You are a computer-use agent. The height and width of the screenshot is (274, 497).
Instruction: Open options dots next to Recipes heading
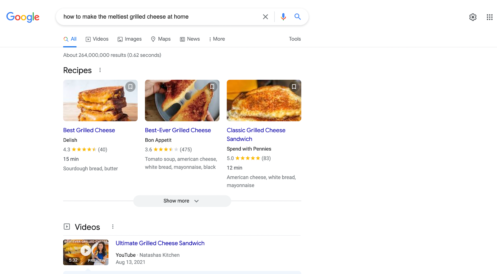(100, 70)
